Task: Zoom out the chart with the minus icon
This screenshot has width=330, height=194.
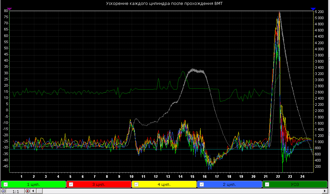Action: pos(3,191)
